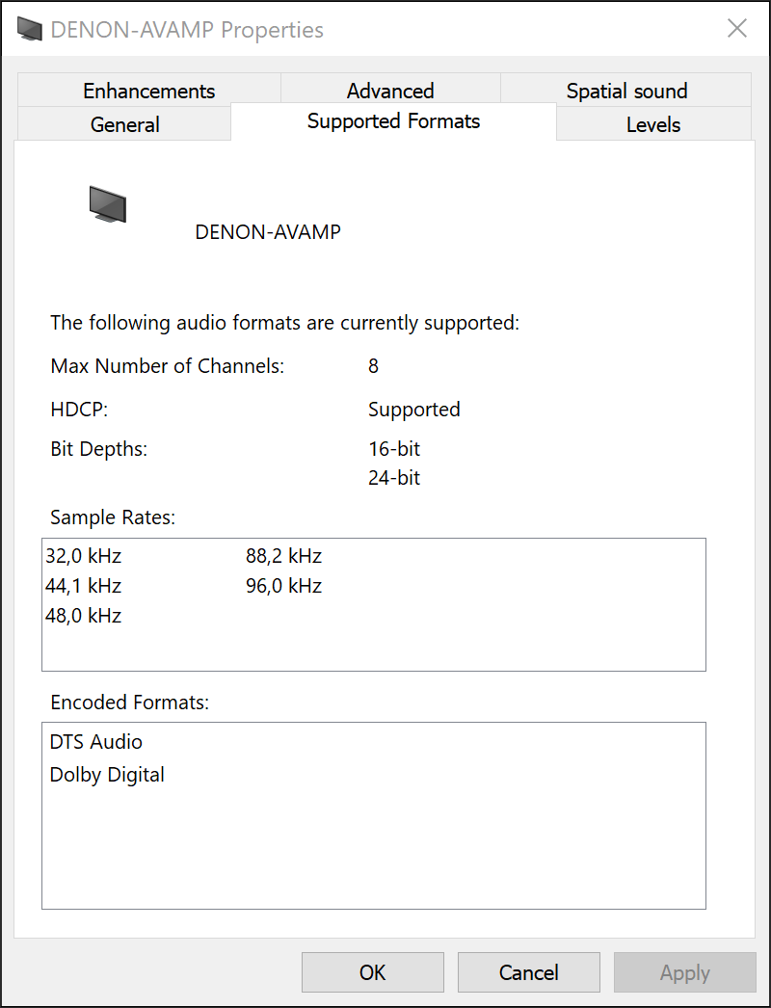This screenshot has height=1008, width=771.
Task: Select Dolby Digital in Encoded Formats
Action: coord(107,775)
